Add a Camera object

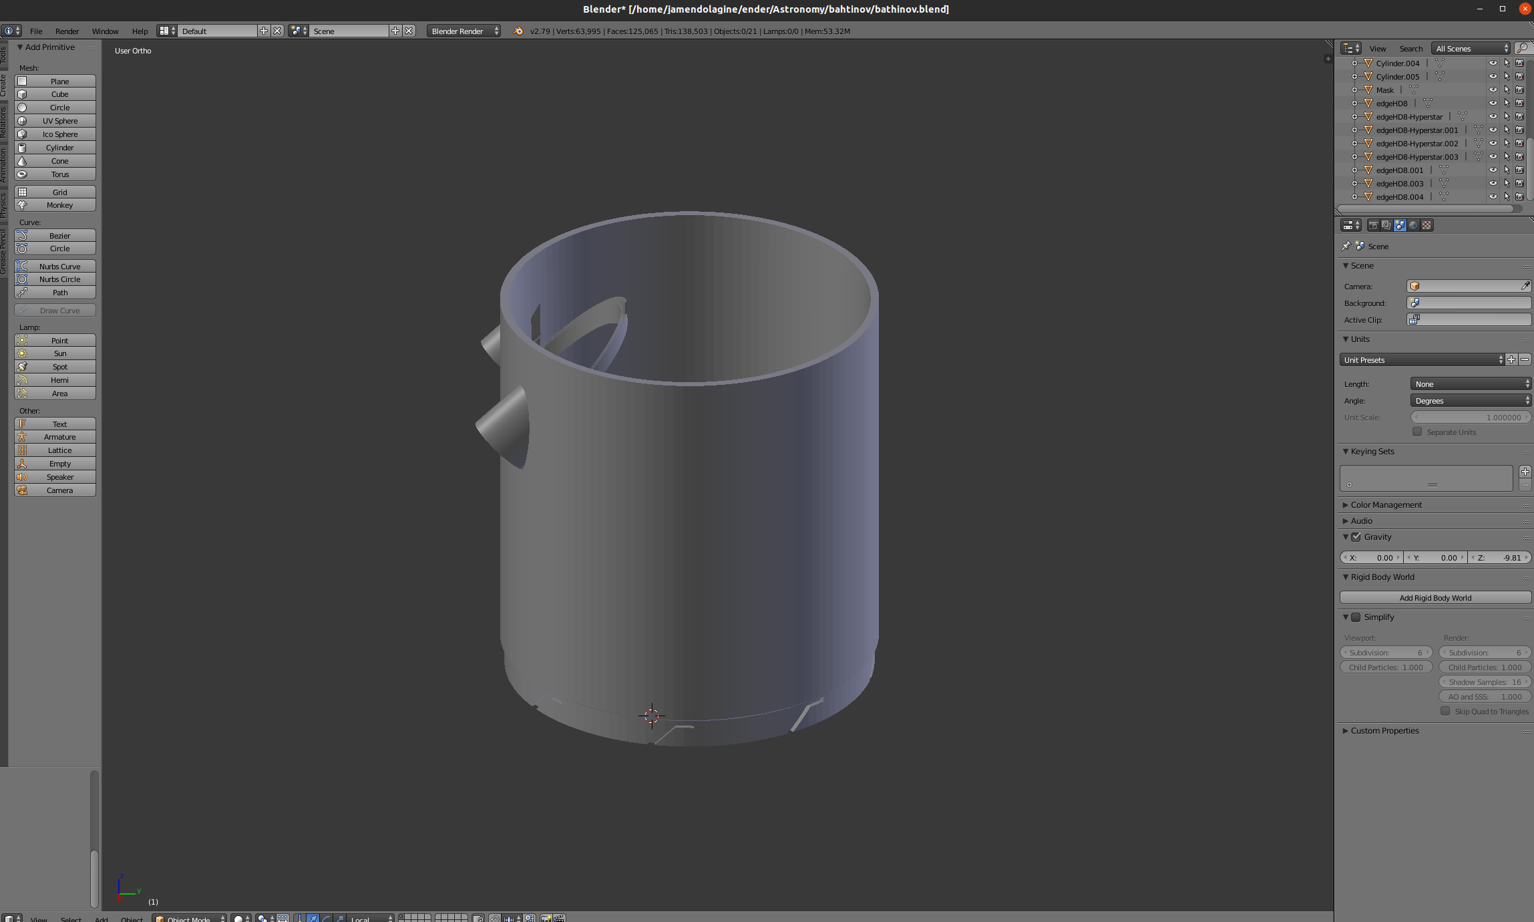coord(55,490)
